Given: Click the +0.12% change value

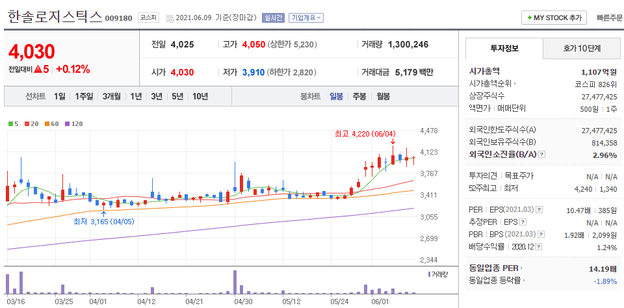Looking at the screenshot, I should 73,70.
